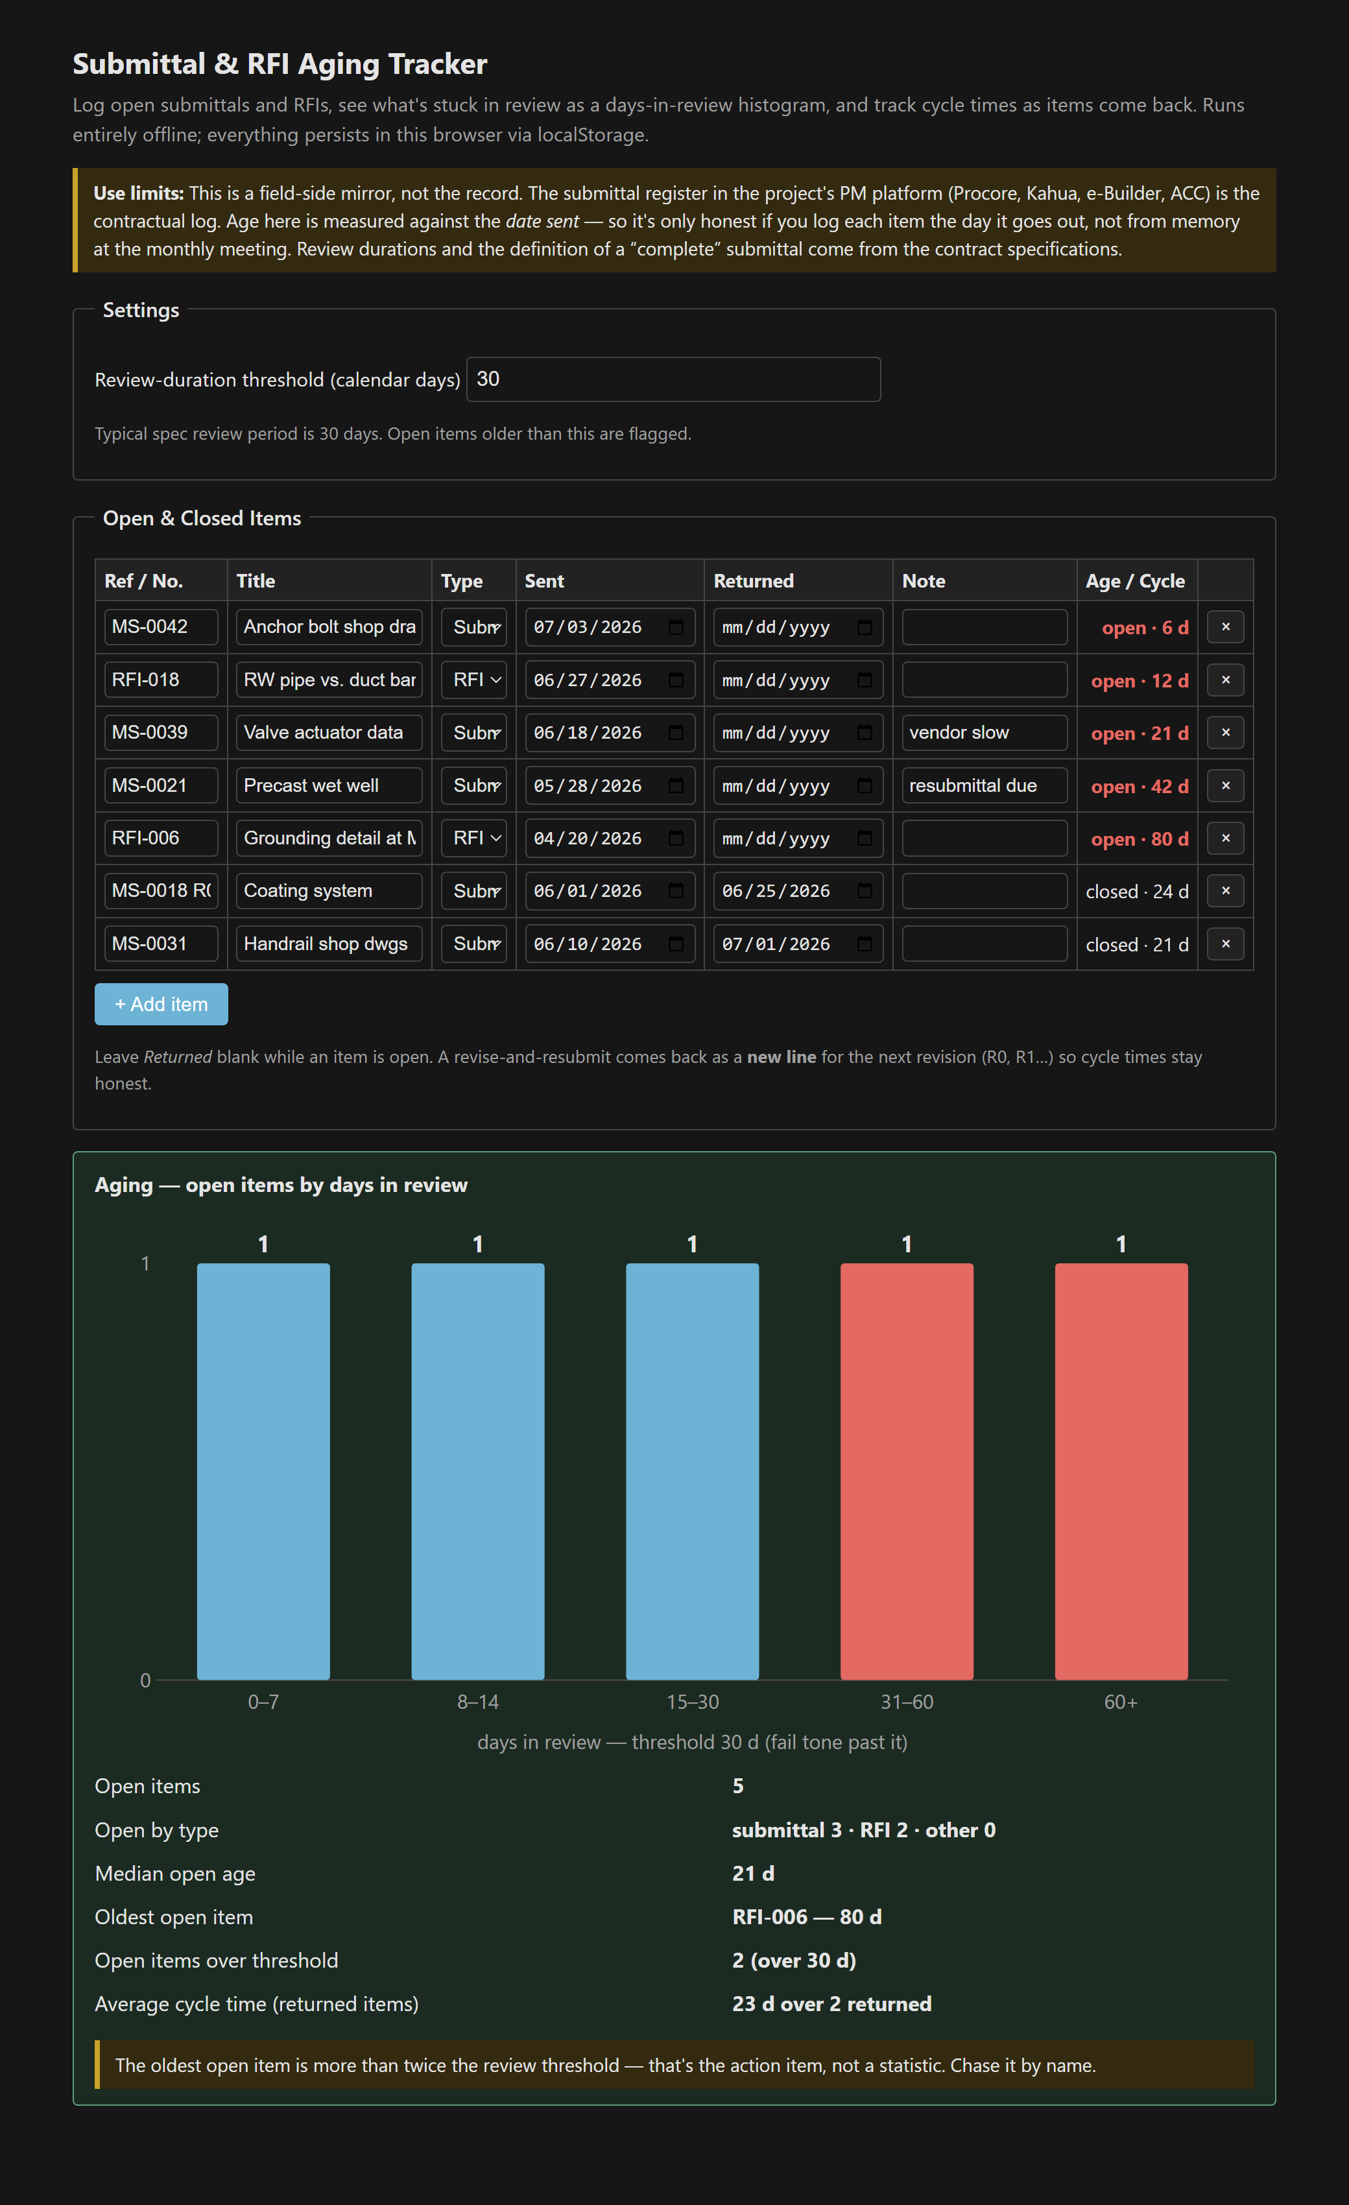
Task: Click the "2 (over 30 d)" threshold value
Action: click(794, 1961)
